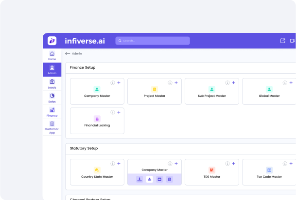Screen dimensions: 296x200
Task: Click plus on Finance Setup Company Master card
Action: point(119,83)
